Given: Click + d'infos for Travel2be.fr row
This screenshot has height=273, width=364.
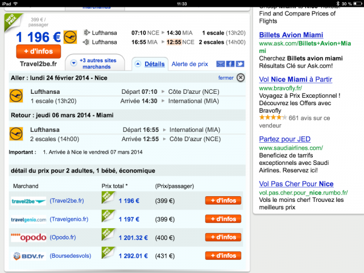Looking at the screenshot, I should tap(223, 200).
